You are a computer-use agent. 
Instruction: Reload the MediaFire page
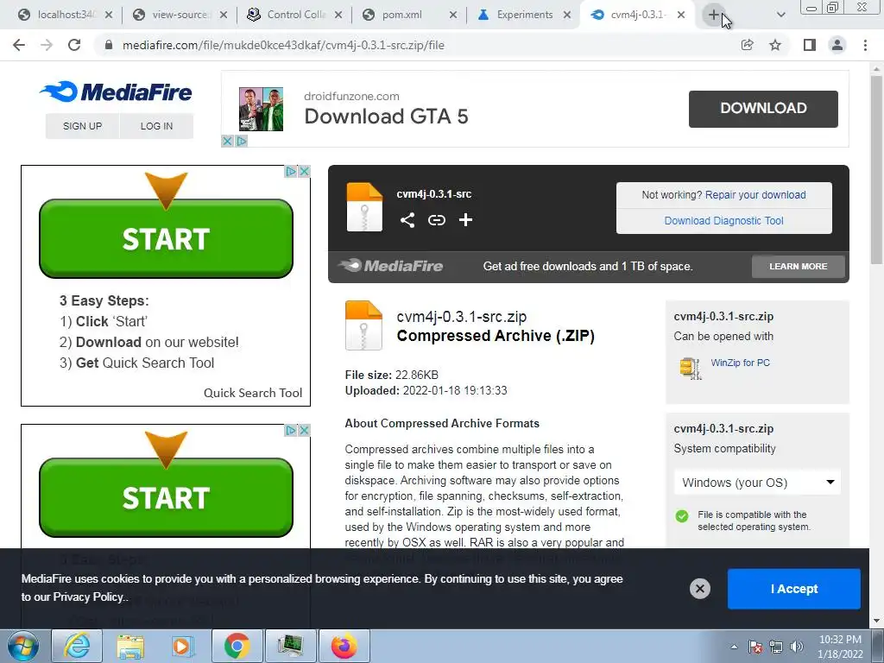(74, 45)
